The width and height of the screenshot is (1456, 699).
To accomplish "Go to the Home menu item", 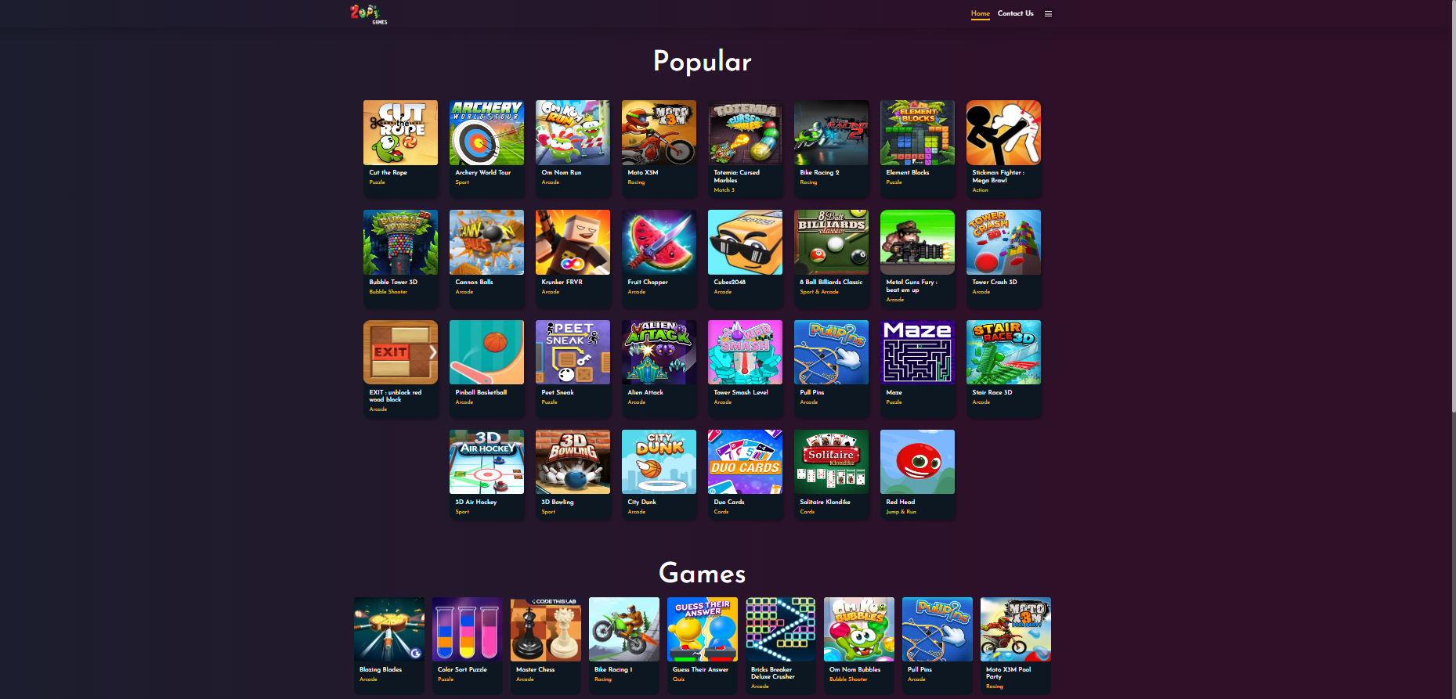I will [980, 13].
